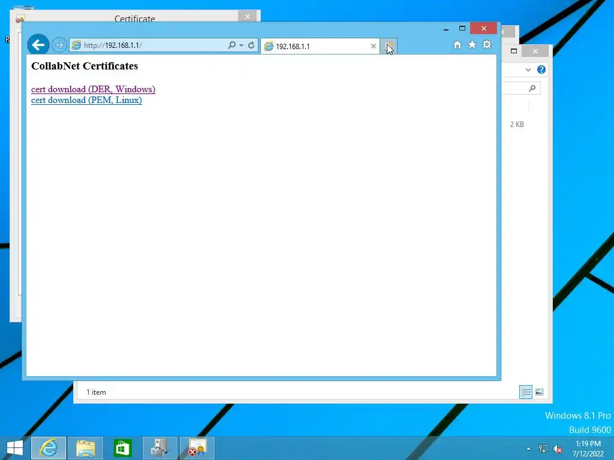The height and width of the screenshot is (460, 614).
Task: Open the address bar dropdown arrow
Action: click(x=241, y=46)
